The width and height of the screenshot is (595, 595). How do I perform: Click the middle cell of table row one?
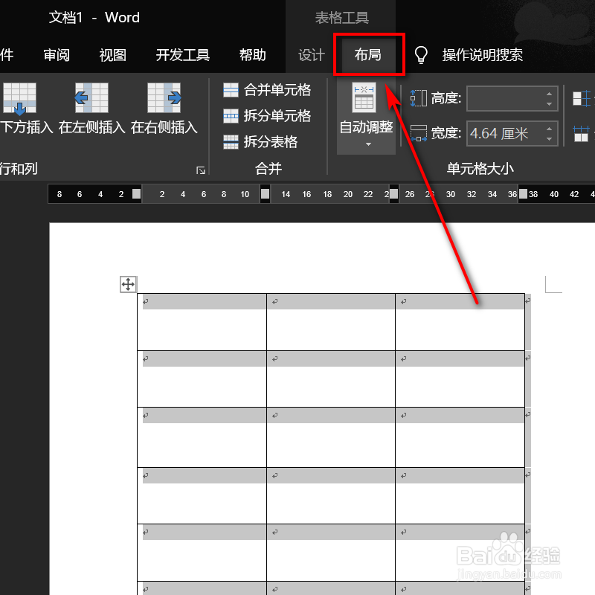(331, 322)
